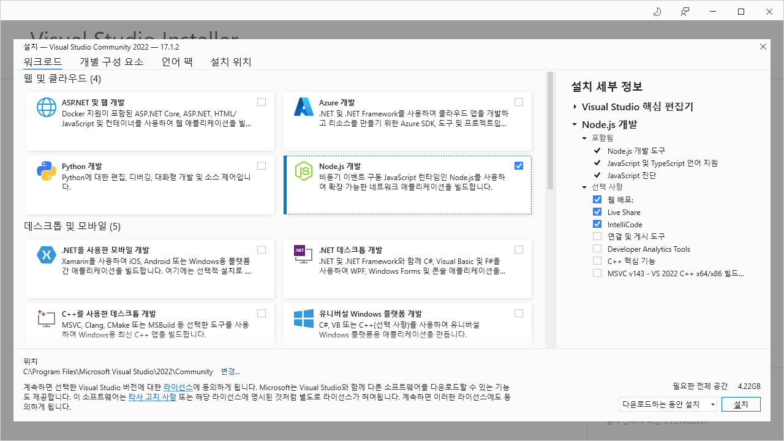The height and width of the screenshot is (441, 784).
Task: Click the Node.js 개발 도구 included item
Action: click(x=636, y=151)
